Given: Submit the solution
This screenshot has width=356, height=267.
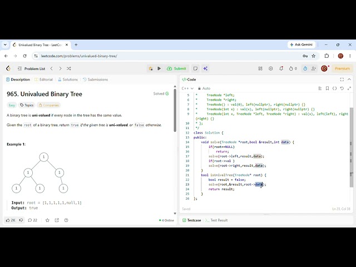Looking at the screenshot, I should pos(176,68).
